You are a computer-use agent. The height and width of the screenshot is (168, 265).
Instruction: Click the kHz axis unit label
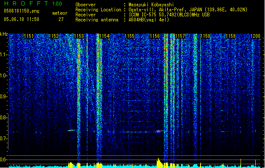point(4,34)
